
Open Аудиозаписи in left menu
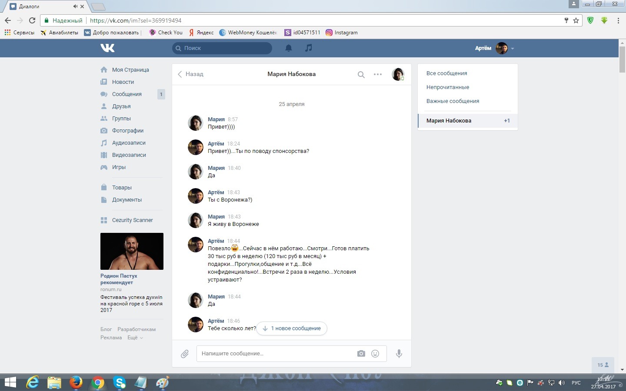129,143
